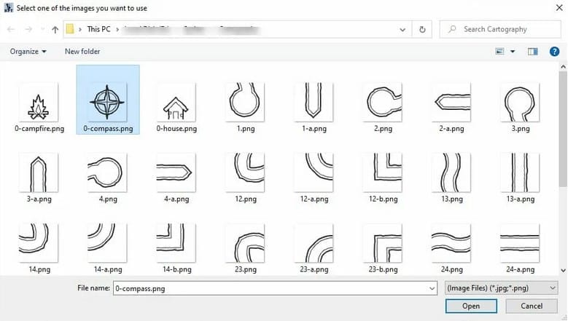Click the Refresh icon in address bar
Screen dimensions: 568x321
click(x=422, y=30)
